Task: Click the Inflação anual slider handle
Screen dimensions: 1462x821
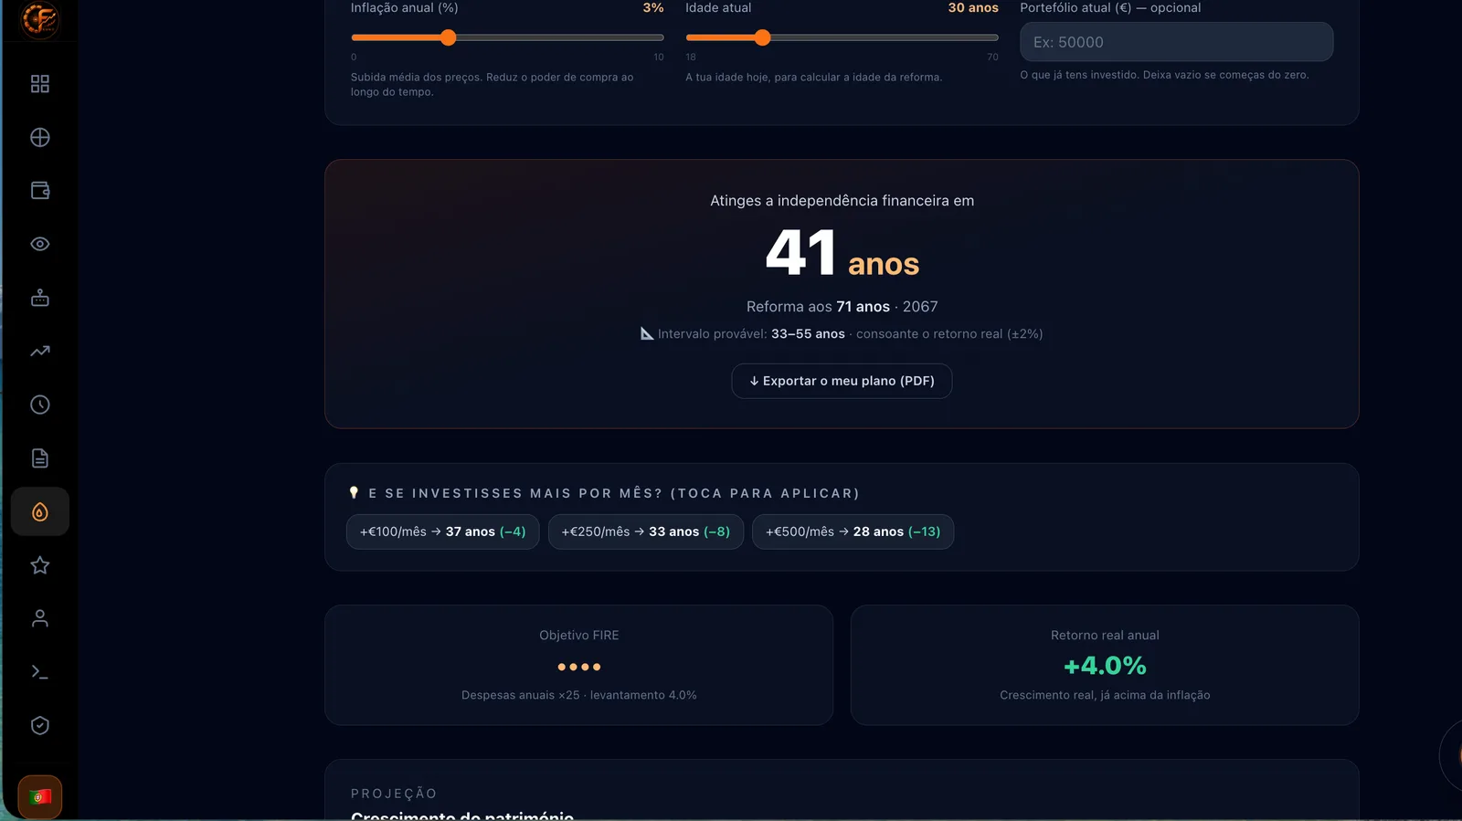Action: coord(448,37)
